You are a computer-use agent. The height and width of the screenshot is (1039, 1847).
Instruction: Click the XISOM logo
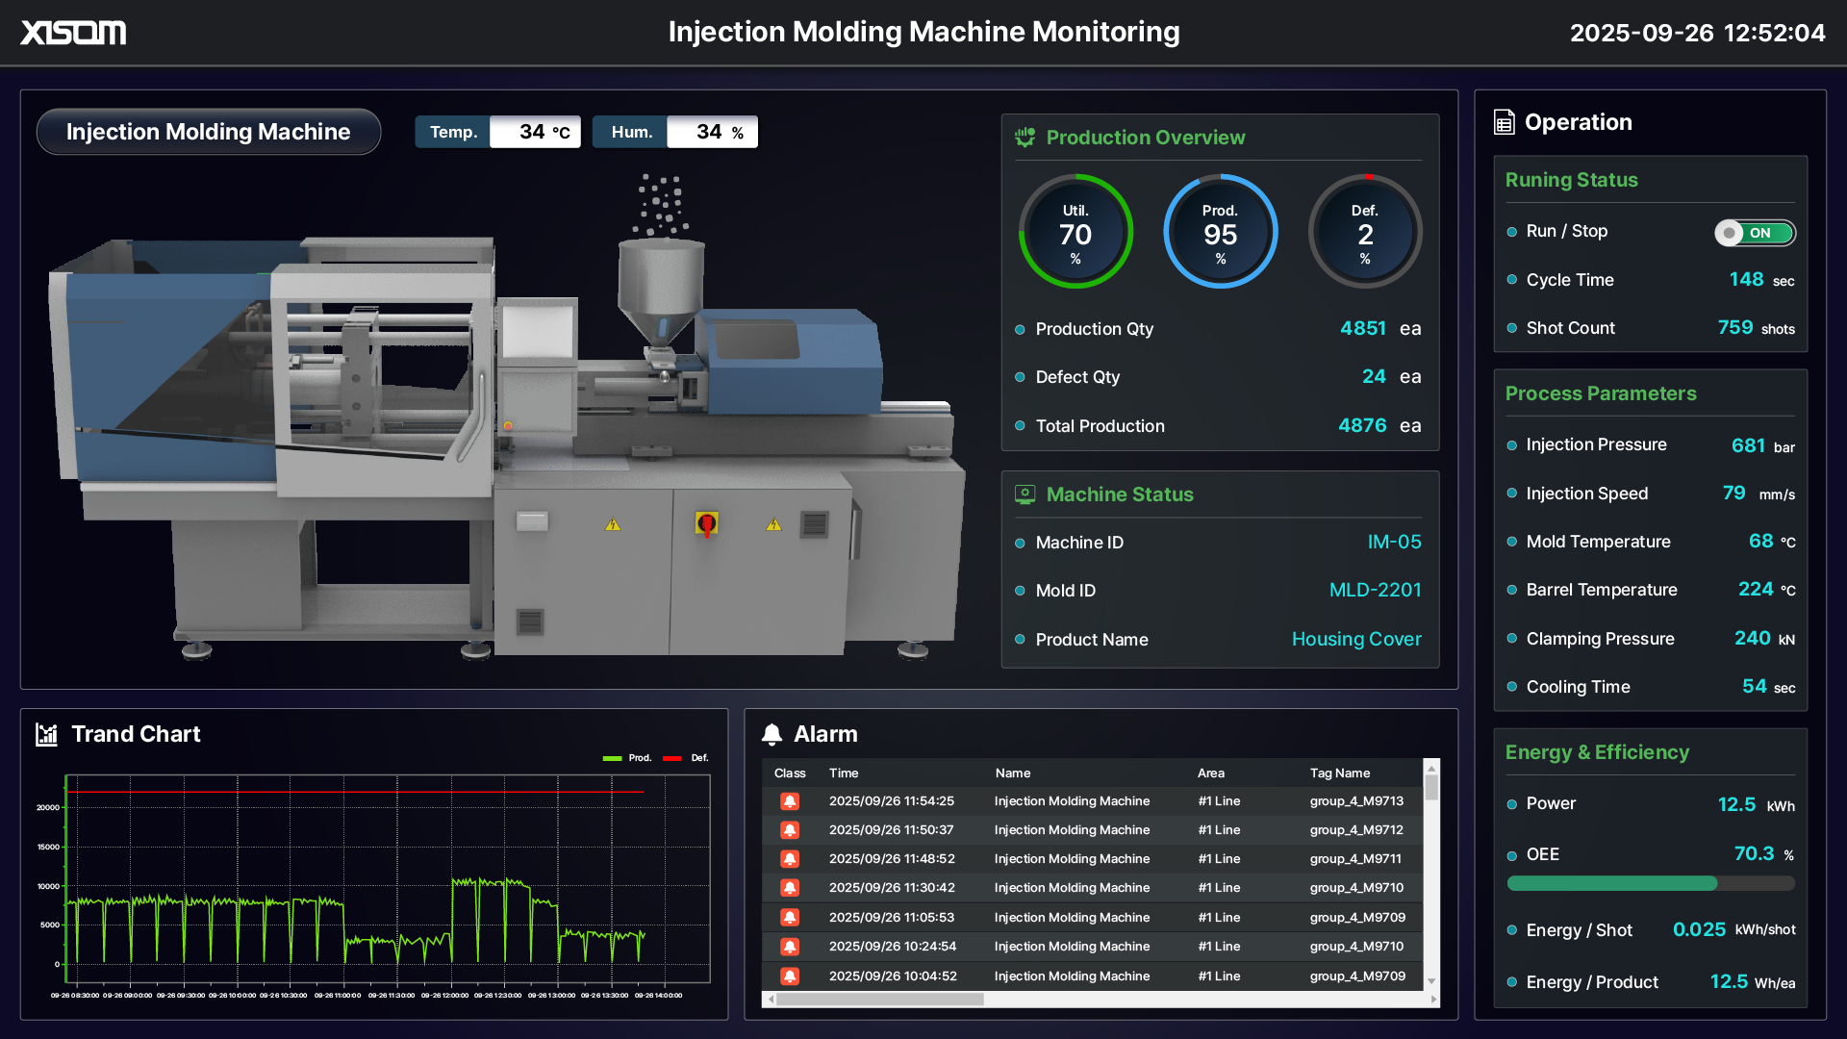[x=73, y=32]
